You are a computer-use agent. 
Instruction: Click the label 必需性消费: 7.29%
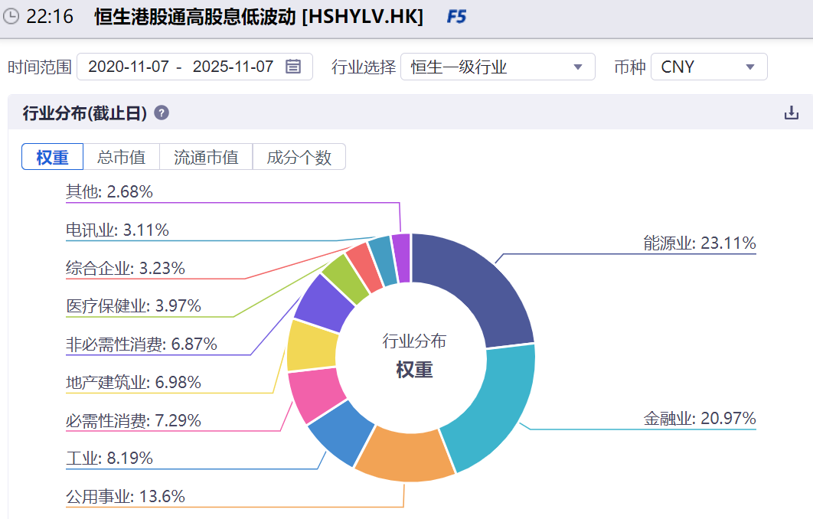[133, 420]
